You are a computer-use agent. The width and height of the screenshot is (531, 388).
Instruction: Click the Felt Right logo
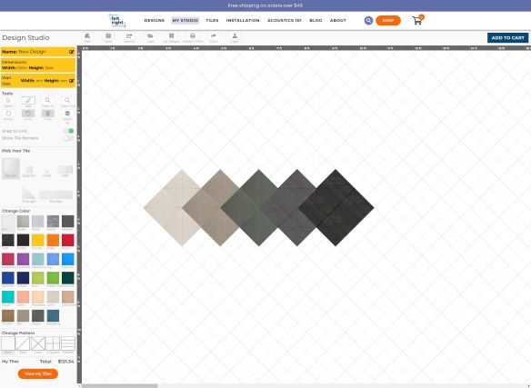point(117,21)
